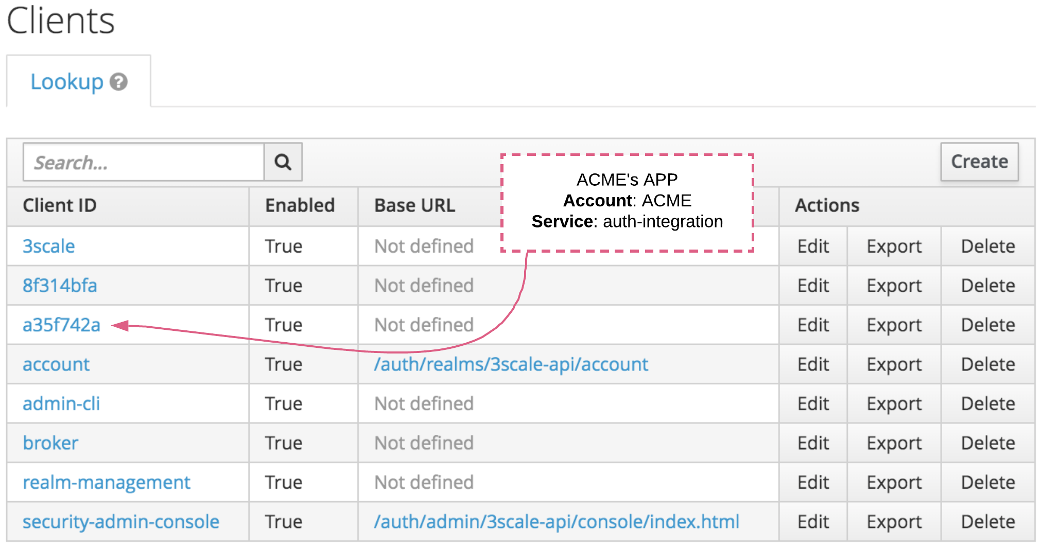Open the Lookup tab
This screenshot has height=548, width=1042.
click(x=67, y=82)
